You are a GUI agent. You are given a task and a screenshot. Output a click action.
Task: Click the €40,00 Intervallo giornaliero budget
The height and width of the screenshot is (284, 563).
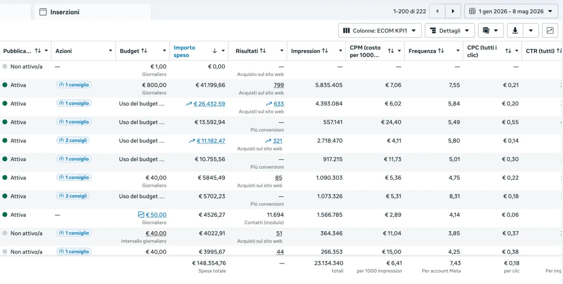156,233
